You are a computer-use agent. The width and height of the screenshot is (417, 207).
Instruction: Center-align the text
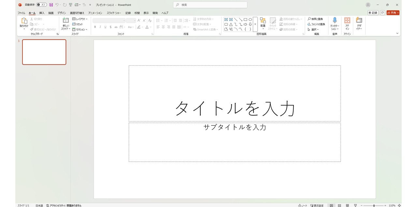[163, 27]
